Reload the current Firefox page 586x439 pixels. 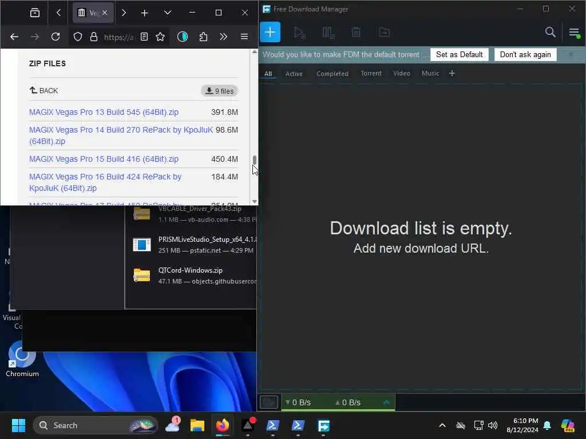pos(56,37)
